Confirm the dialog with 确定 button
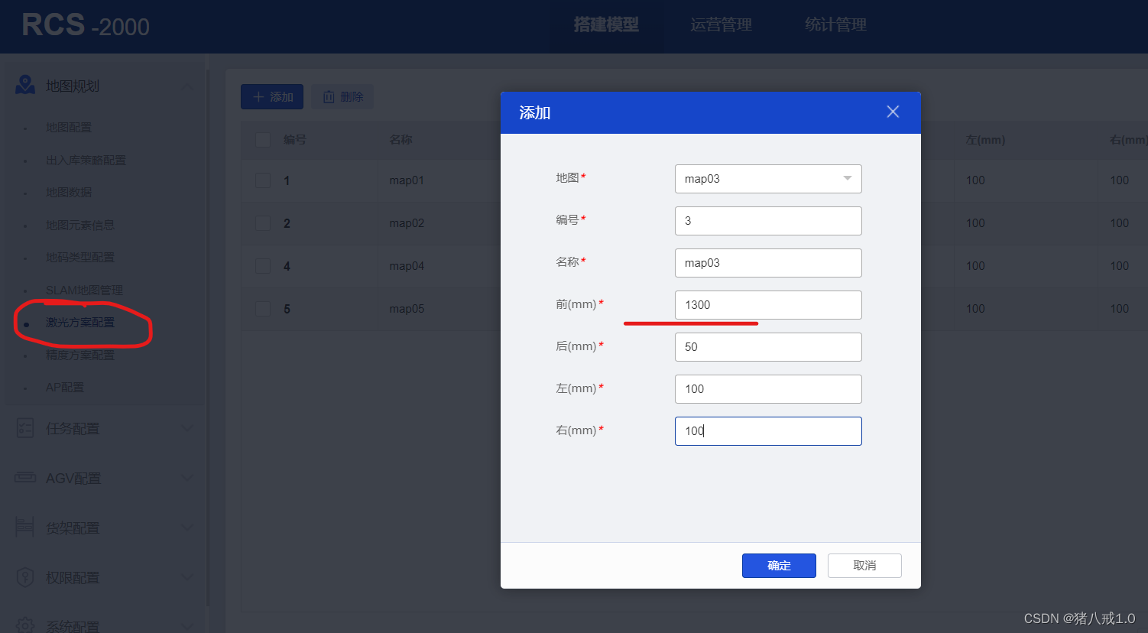 point(779,566)
